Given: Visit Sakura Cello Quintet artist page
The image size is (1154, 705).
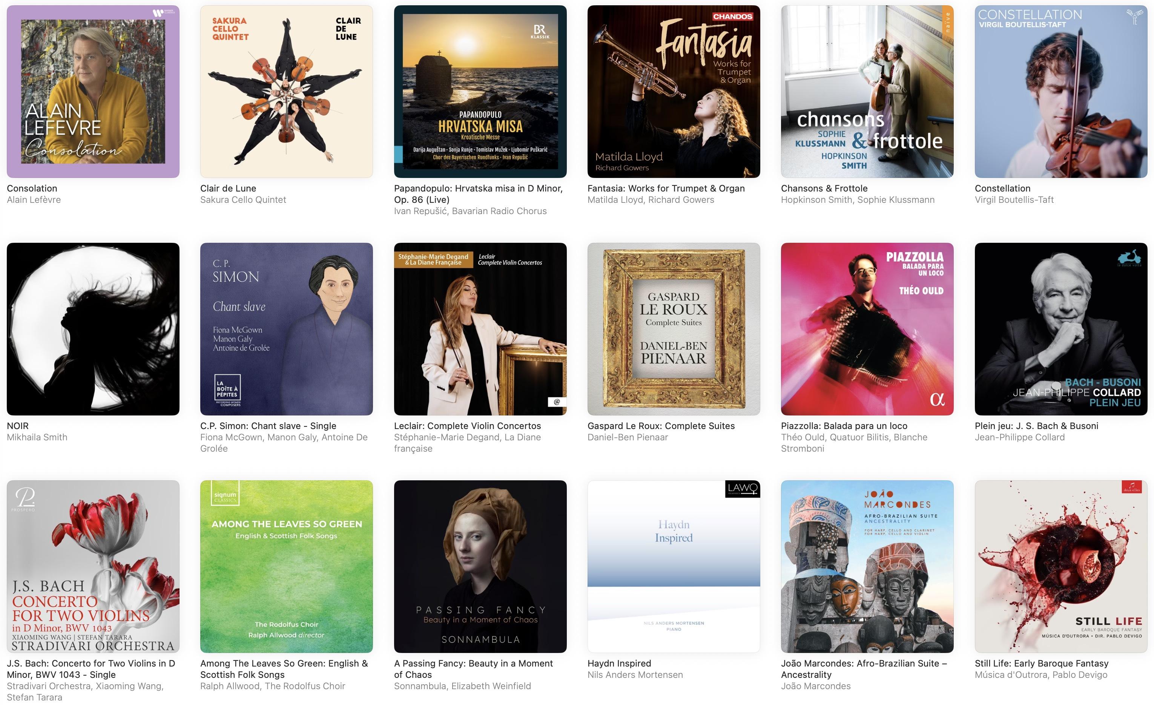Looking at the screenshot, I should (x=242, y=199).
